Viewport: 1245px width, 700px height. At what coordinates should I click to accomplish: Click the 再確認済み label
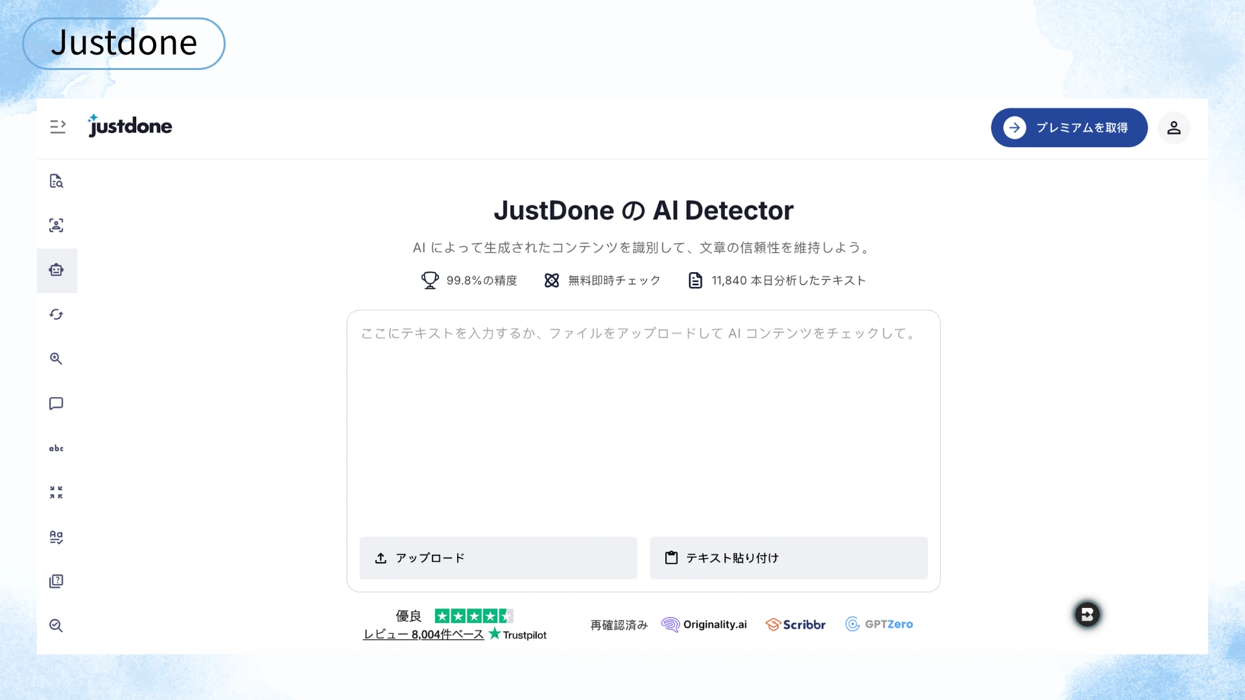pyautogui.click(x=619, y=625)
